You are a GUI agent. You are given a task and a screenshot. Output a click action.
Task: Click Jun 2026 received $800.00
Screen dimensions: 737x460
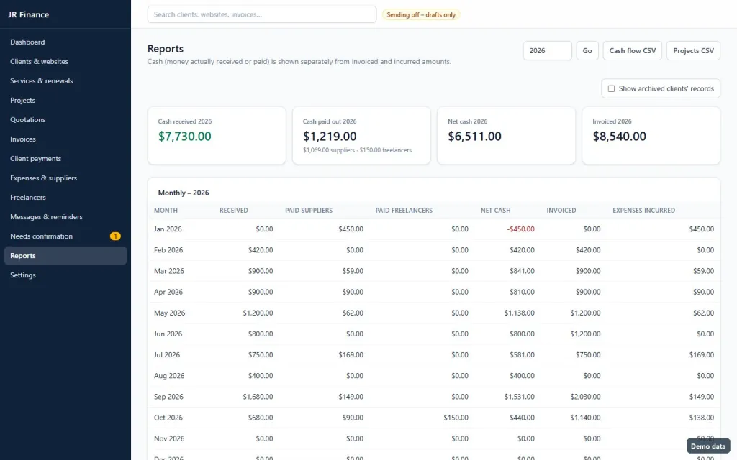point(261,333)
